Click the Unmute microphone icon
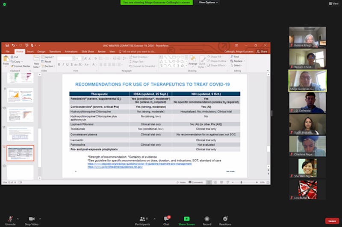Image resolution: width=342 pixels, height=227 pixels. click(x=10, y=218)
